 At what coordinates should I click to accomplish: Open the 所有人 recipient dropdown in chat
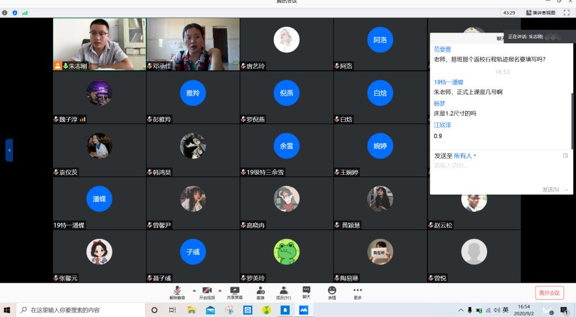point(465,156)
